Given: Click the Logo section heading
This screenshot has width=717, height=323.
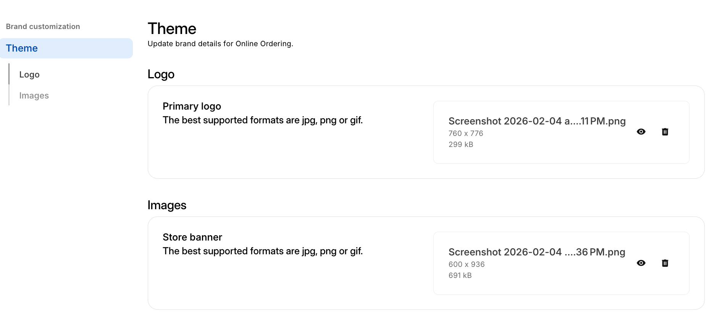Looking at the screenshot, I should point(161,74).
